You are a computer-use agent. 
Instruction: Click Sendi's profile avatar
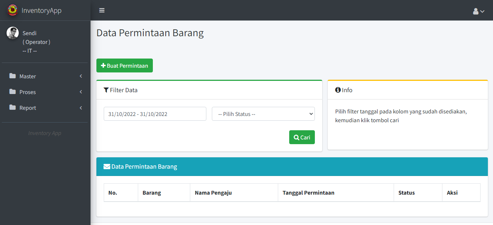pyautogui.click(x=13, y=33)
